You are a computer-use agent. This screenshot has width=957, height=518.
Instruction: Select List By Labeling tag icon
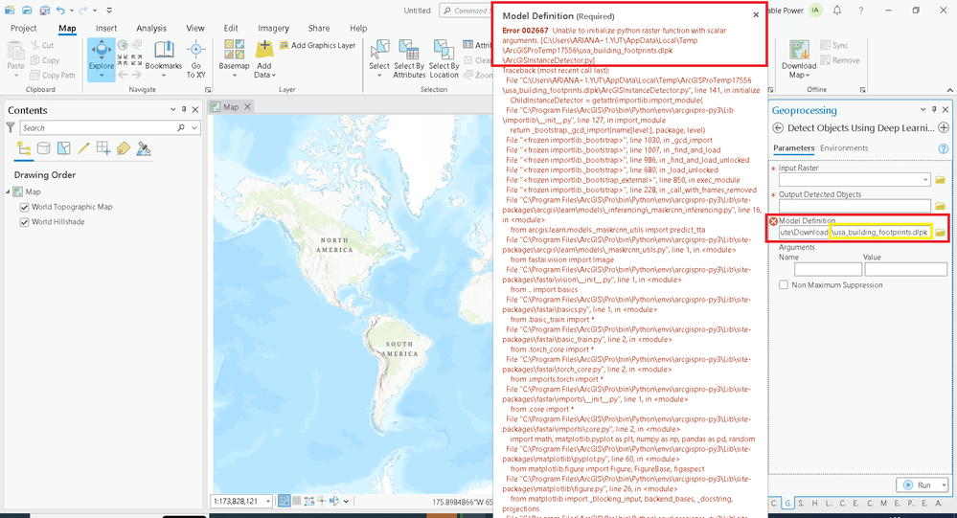(x=124, y=148)
